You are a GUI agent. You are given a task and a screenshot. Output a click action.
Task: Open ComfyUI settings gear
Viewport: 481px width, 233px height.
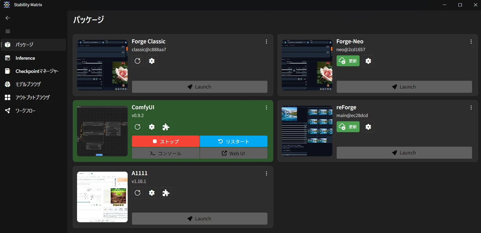coord(152,127)
